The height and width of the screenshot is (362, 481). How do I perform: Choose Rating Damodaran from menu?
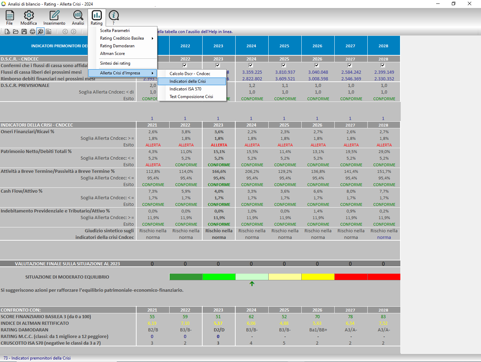[x=122, y=46]
